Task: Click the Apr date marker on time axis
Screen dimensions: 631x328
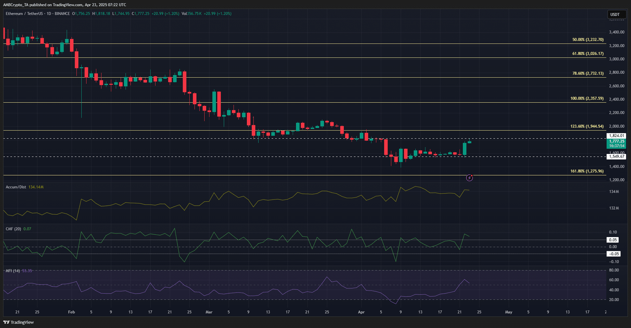Action: click(361, 312)
